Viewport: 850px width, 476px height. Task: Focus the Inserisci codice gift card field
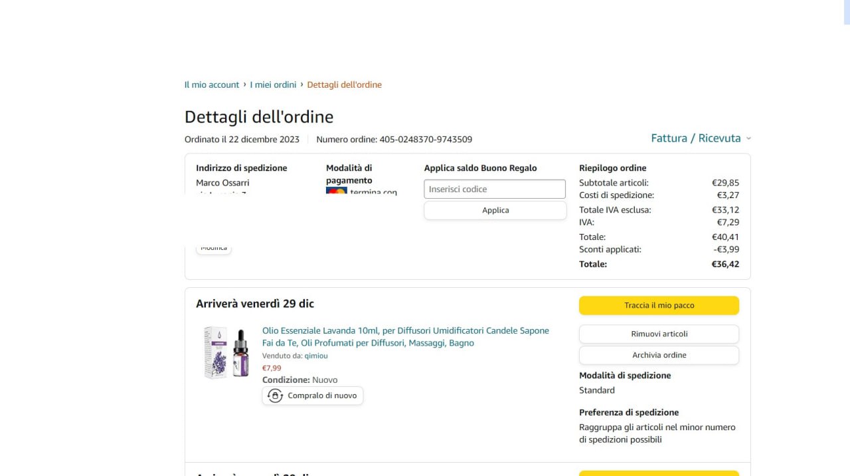pos(495,189)
